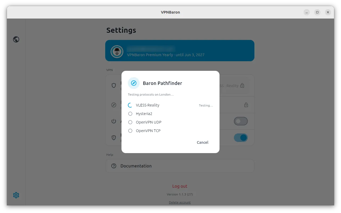The width and height of the screenshot is (341, 213).
Task: Select the OpenVPN TCP radio option
Action: (130, 131)
